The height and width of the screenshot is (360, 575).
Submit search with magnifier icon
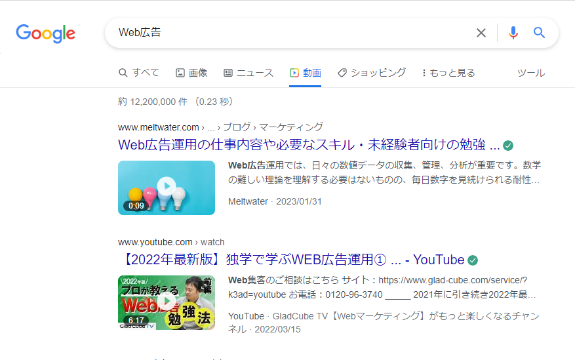pos(539,33)
